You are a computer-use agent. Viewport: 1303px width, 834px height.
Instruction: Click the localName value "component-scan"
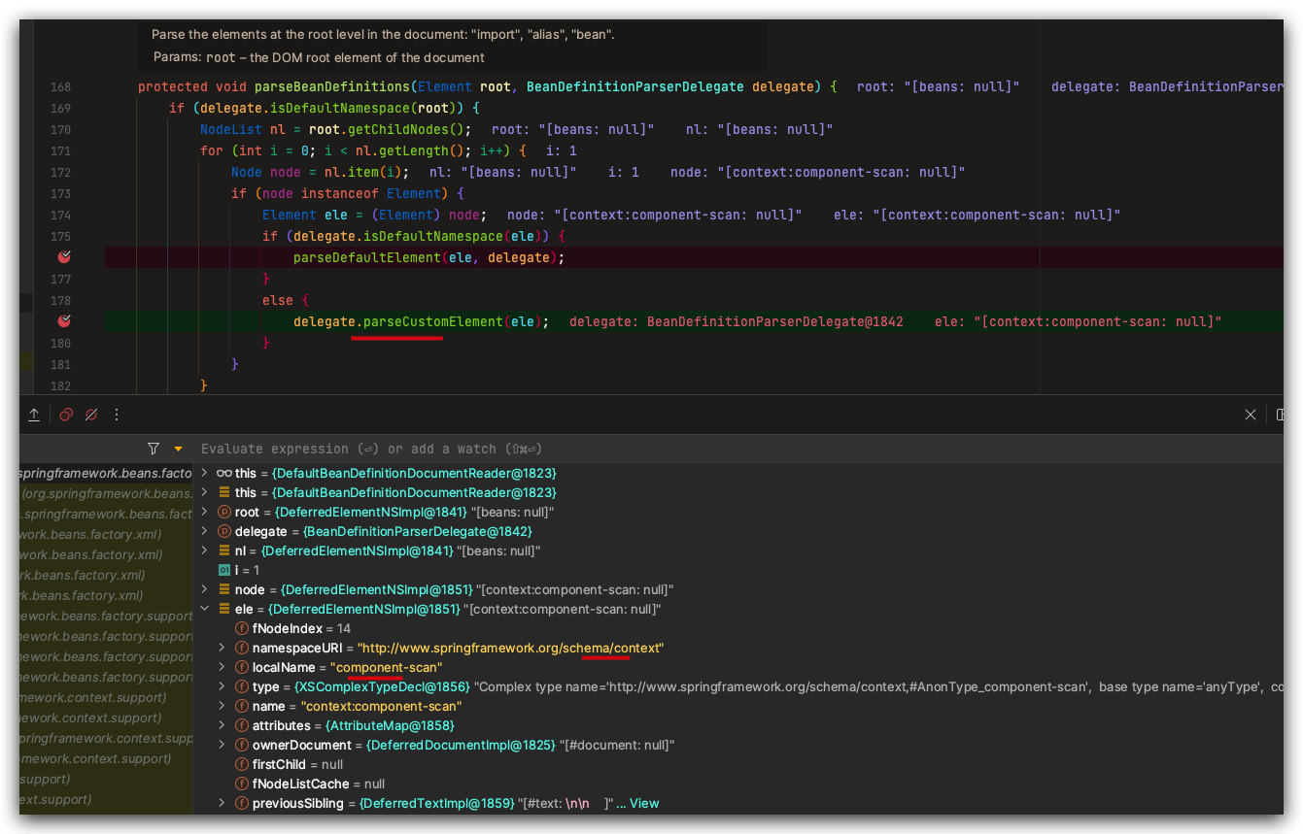tap(386, 667)
